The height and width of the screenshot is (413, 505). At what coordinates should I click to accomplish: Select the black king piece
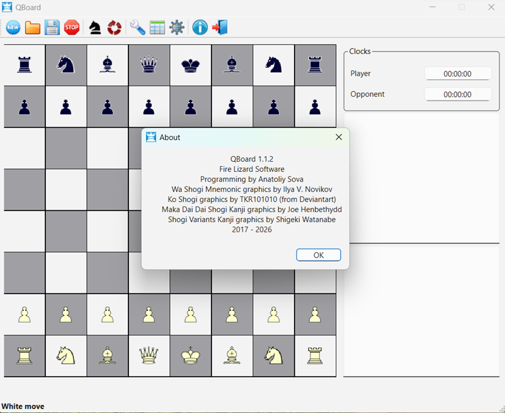[190, 65]
